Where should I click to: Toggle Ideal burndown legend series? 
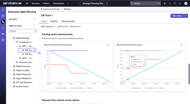pos(61,88)
